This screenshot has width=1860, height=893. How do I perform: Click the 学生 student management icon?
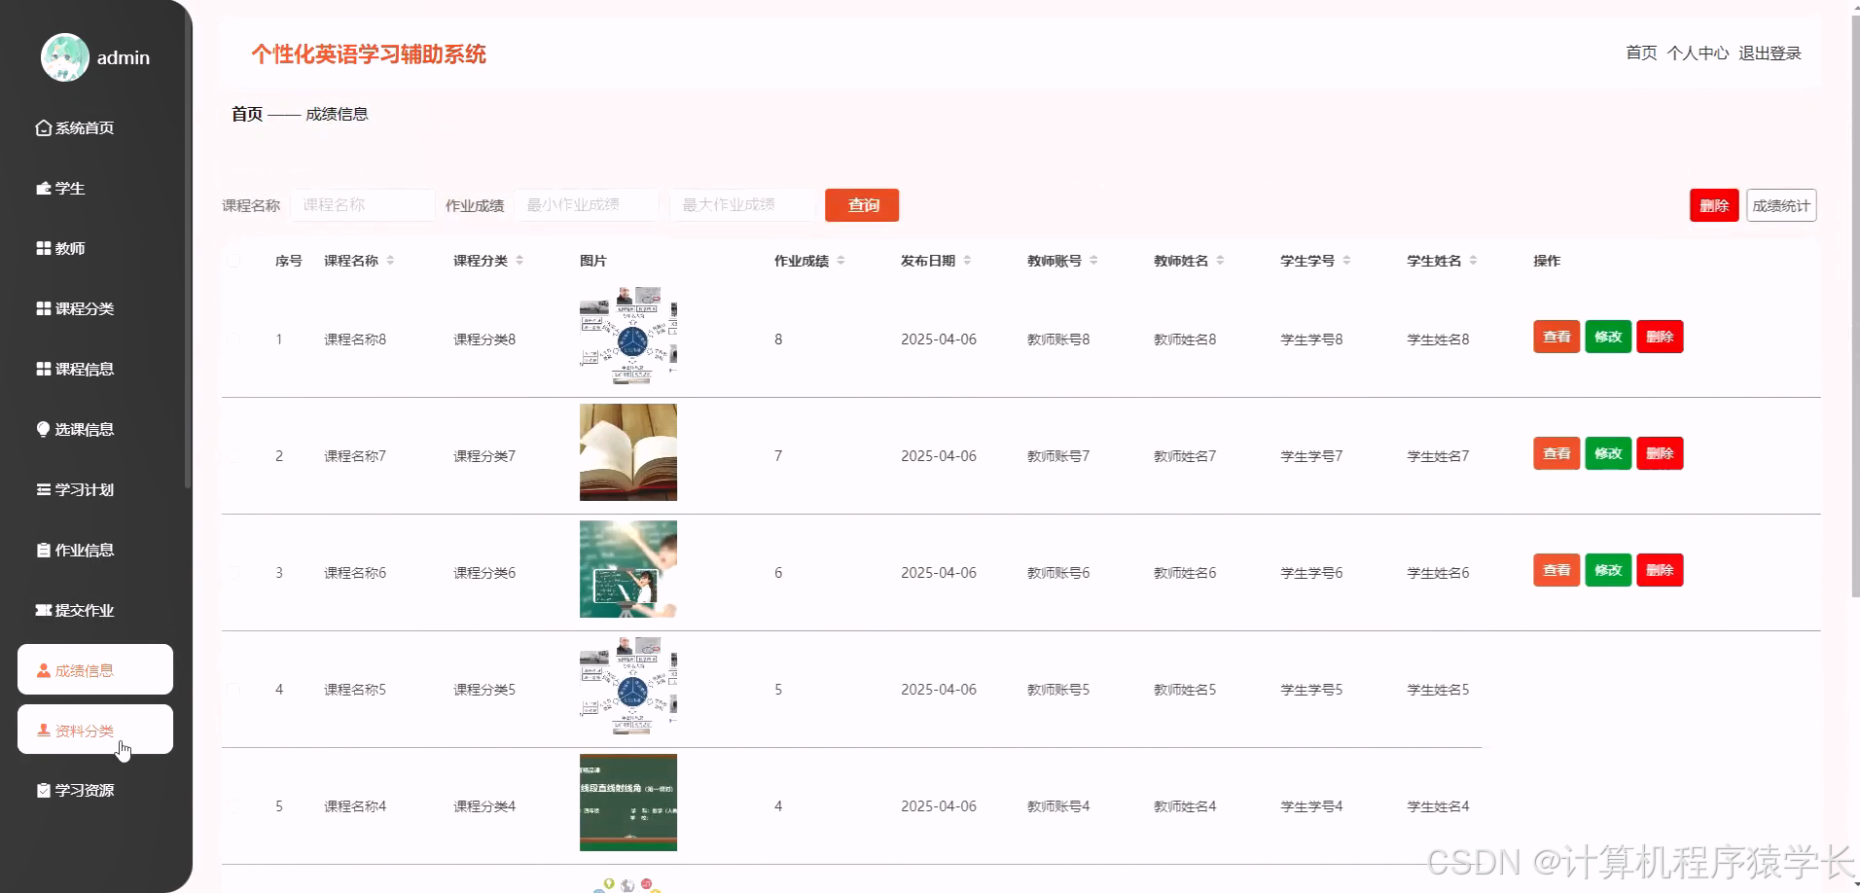pyautogui.click(x=43, y=188)
